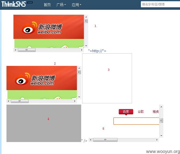Click first iframe horizontal scrollbar thumb
Image resolution: width=180 pixels, height=154 pixels.
(x=27, y=50)
